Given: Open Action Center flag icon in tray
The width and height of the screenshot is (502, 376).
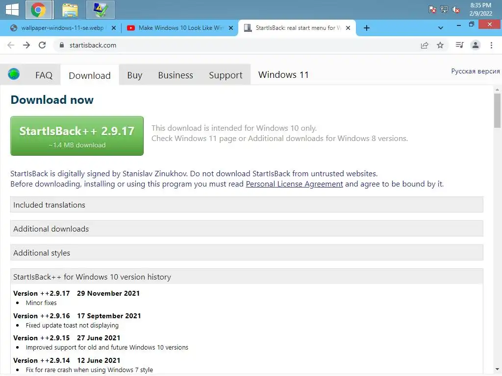Looking at the screenshot, I should tap(432, 10).
